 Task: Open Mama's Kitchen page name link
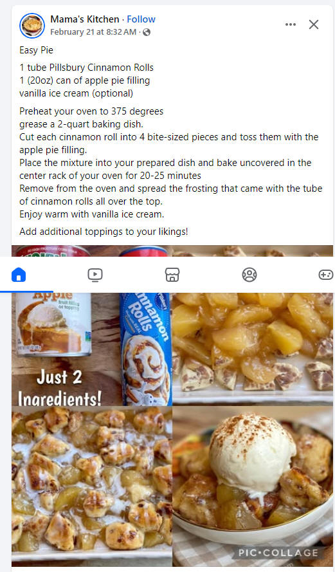[85, 19]
